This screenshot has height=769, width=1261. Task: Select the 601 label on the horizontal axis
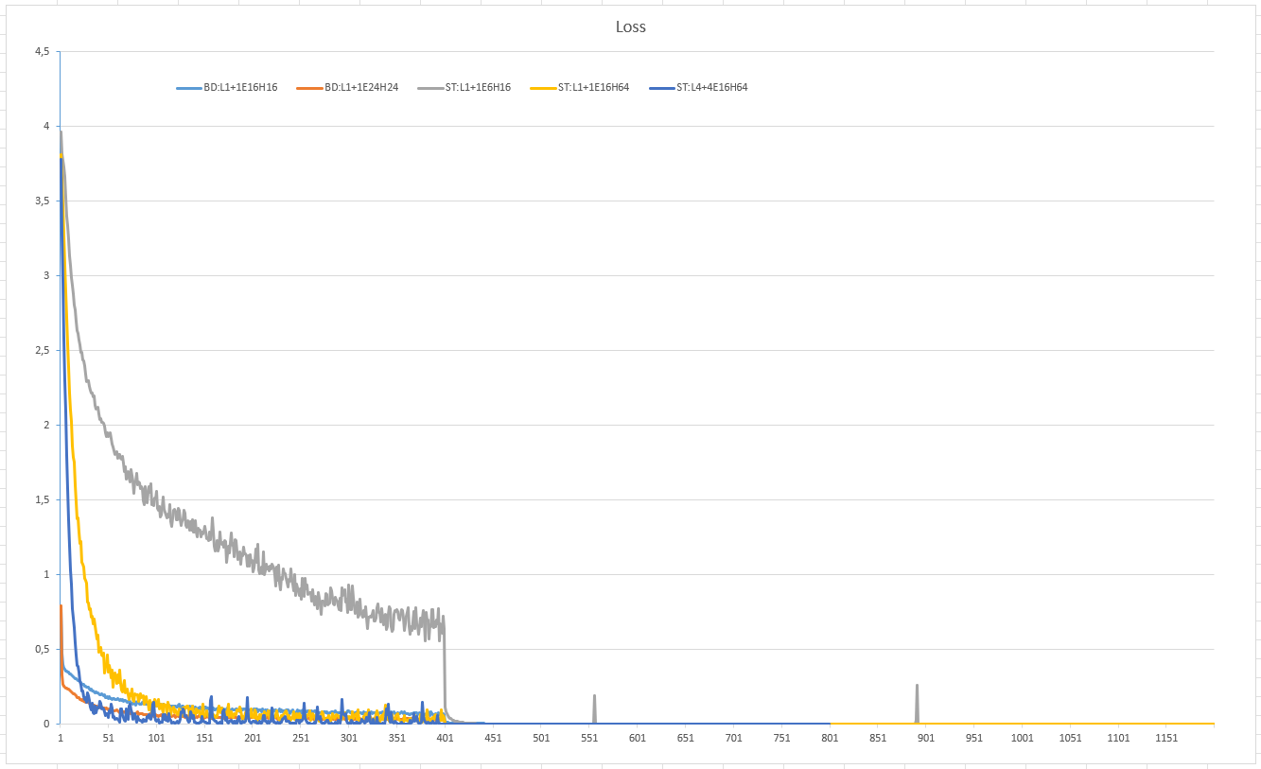638,739
